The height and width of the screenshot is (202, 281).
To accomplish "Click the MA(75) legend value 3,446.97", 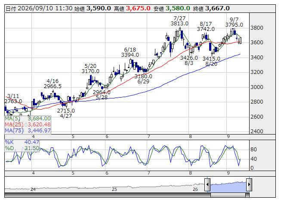I will coord(39,131).
